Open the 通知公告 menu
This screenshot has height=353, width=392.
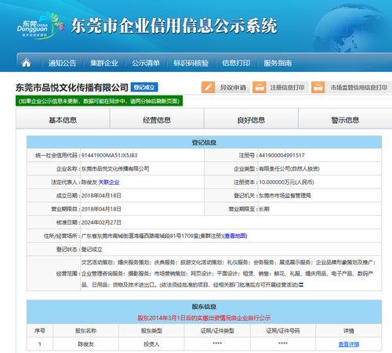click(x=62, y=63)
